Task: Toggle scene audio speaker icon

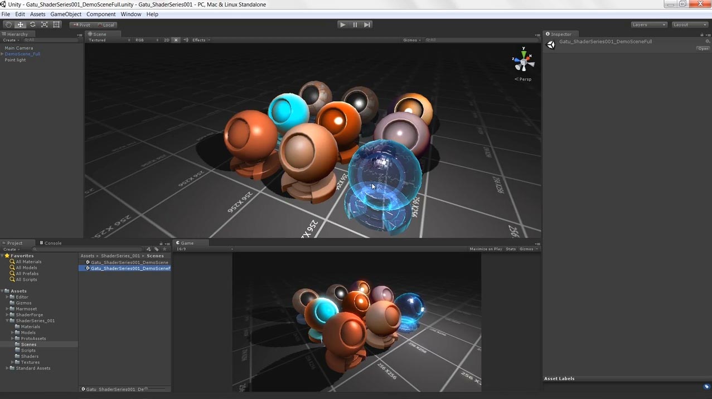Action: [185, 40]
